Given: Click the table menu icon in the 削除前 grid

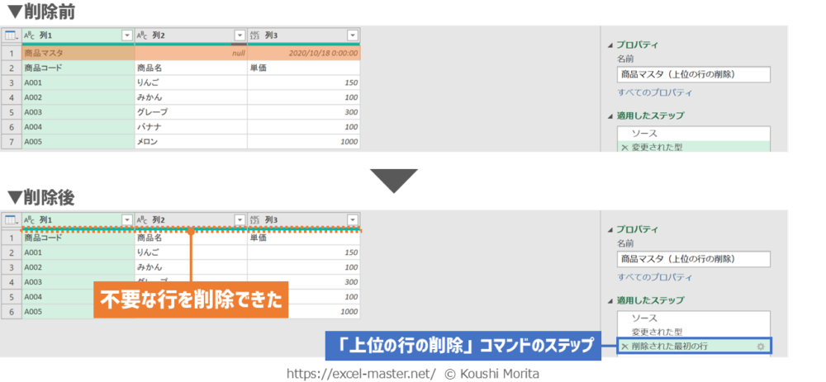Looking at the screenshot, I should (11, 35).
